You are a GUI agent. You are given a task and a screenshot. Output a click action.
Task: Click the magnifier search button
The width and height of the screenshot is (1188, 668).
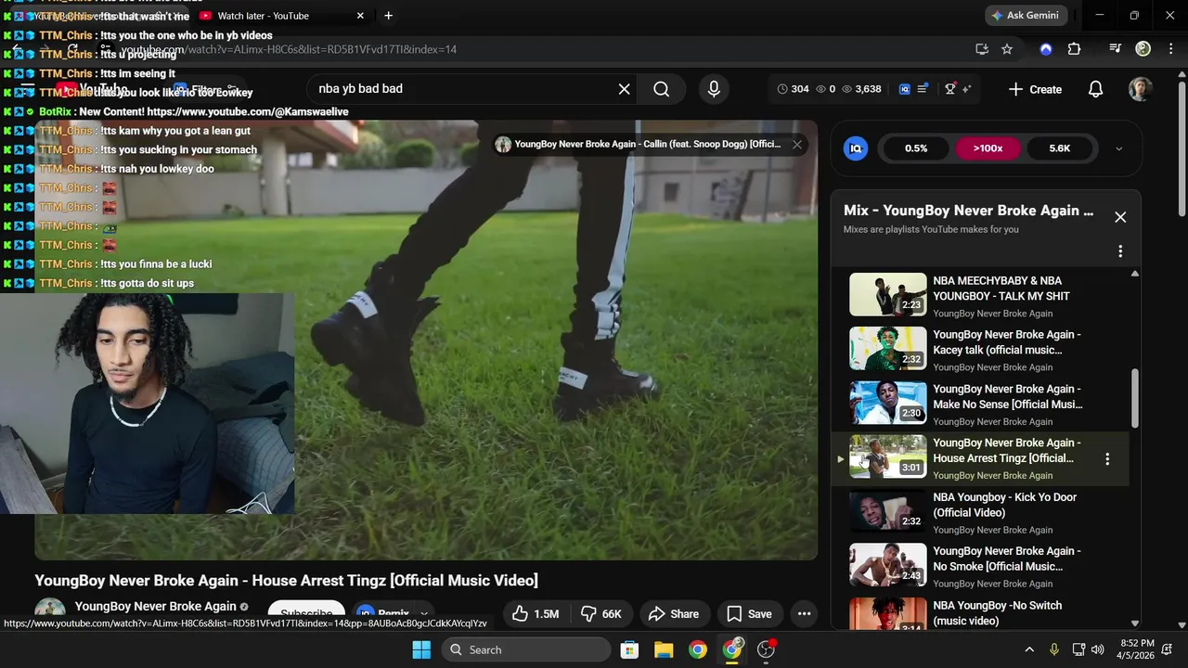click(x=661, y=89)
